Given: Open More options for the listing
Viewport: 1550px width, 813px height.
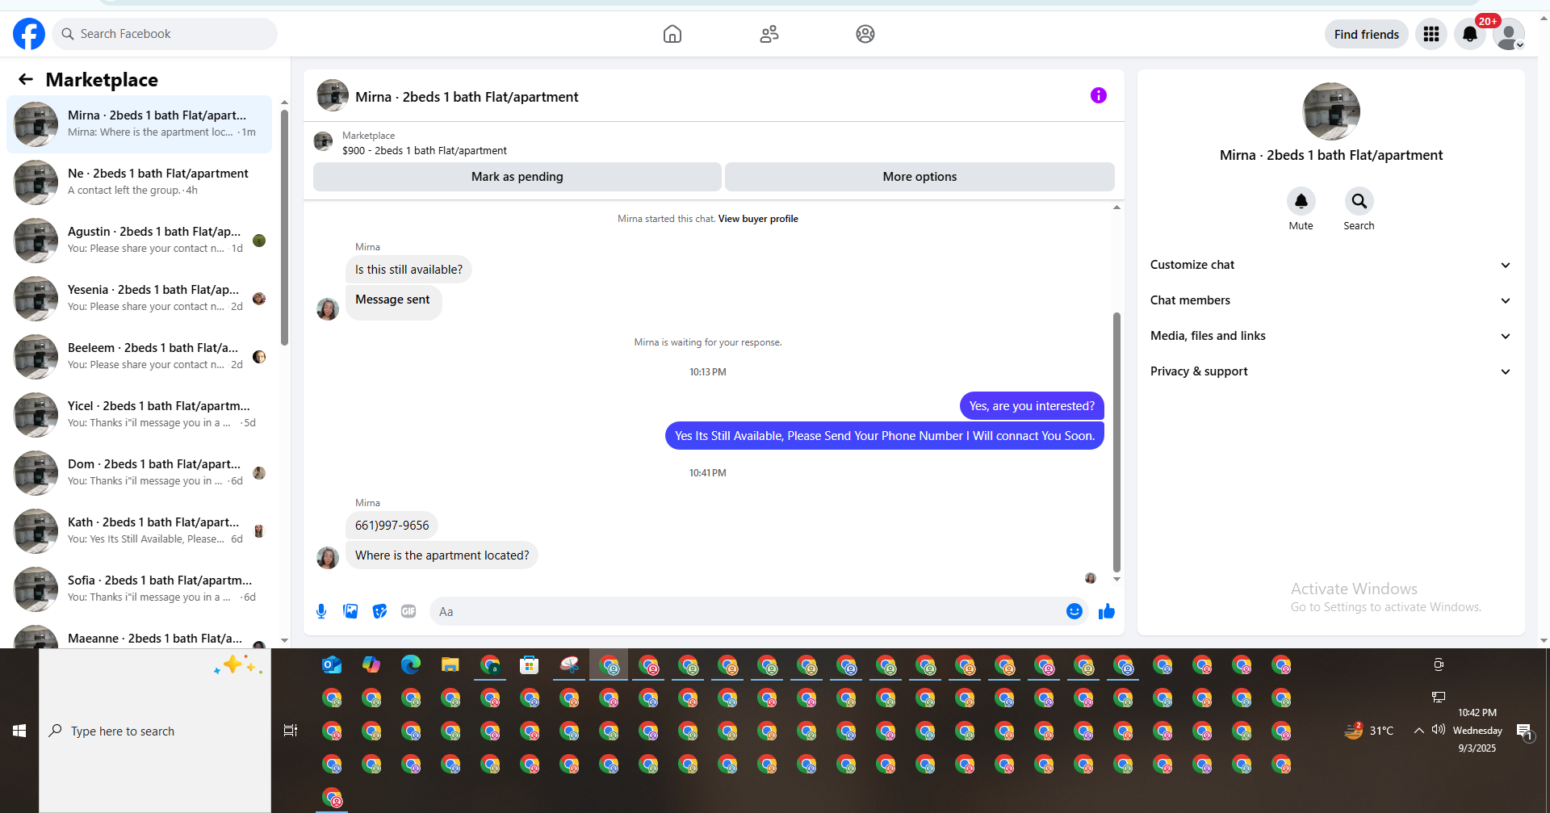Looking at the screenshot, I should tap(920, 177).
